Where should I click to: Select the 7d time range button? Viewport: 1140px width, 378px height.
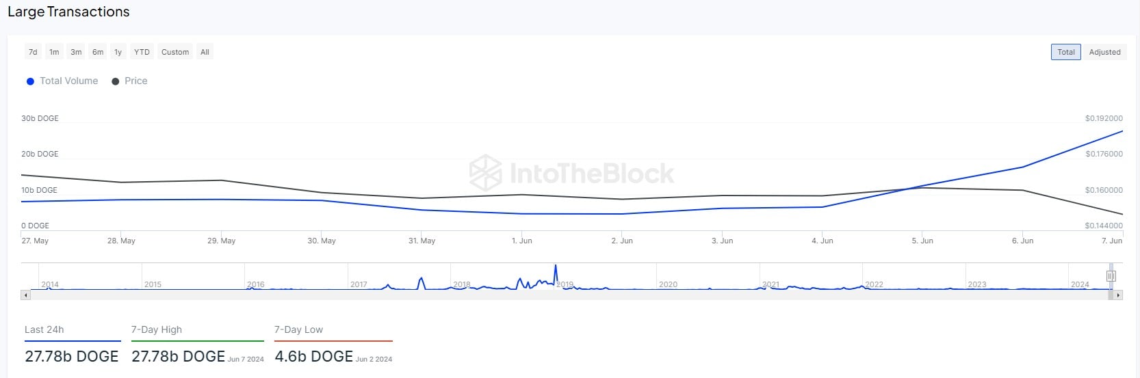[x=33, y=52]
